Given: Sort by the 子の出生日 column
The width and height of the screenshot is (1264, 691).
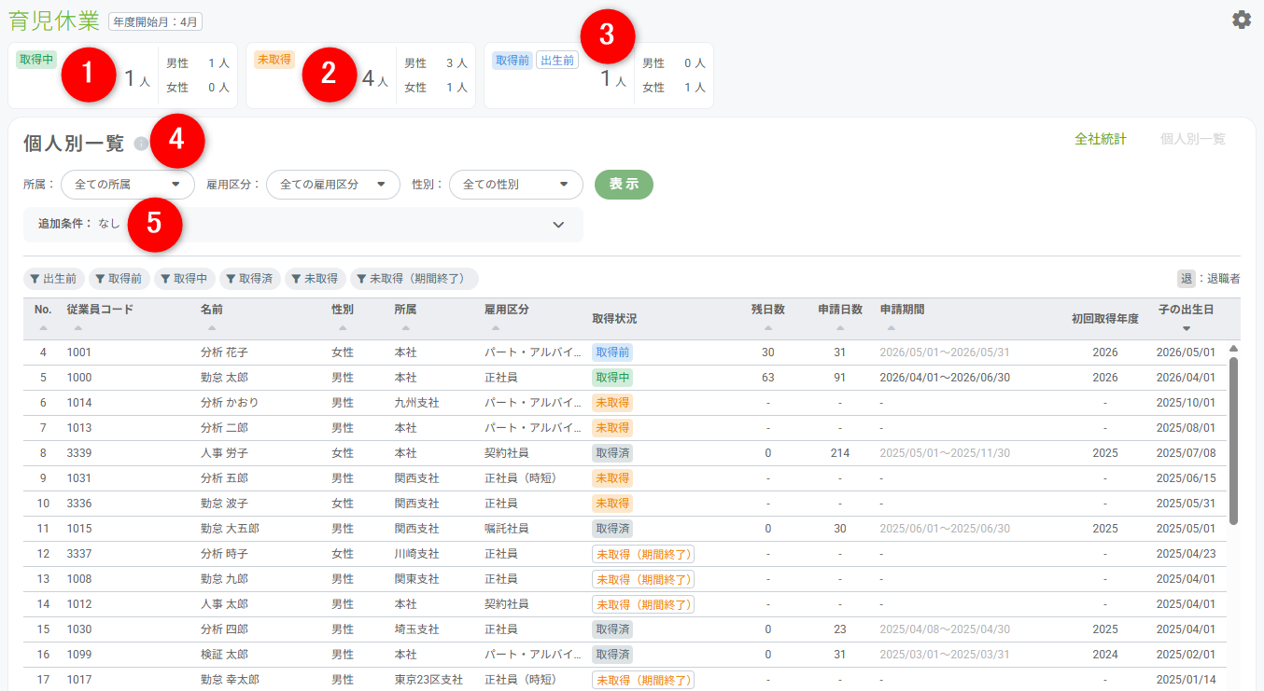Looking at the screenshot, I should pyautogui.click(x=1186, y=328).
